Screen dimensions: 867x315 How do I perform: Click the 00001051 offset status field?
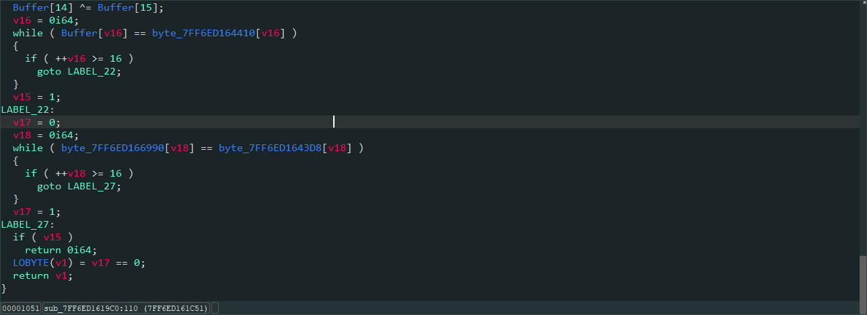coord(21,308)
